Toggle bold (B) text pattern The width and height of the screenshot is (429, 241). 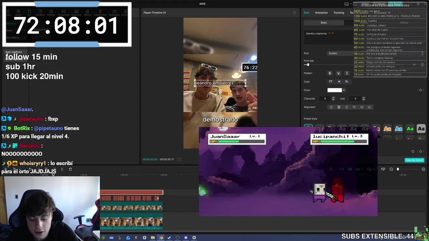[330, 73]
